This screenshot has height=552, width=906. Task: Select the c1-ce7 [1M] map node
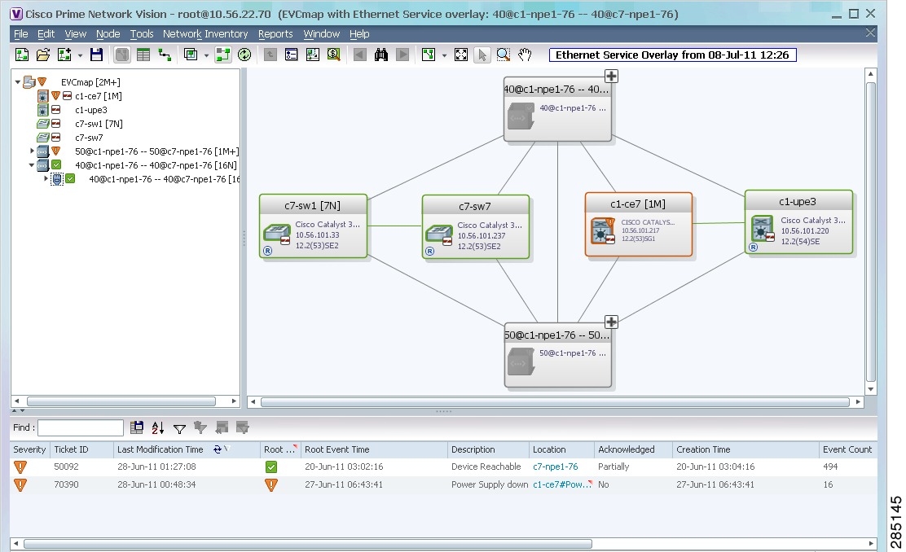(x=639, y=225)
